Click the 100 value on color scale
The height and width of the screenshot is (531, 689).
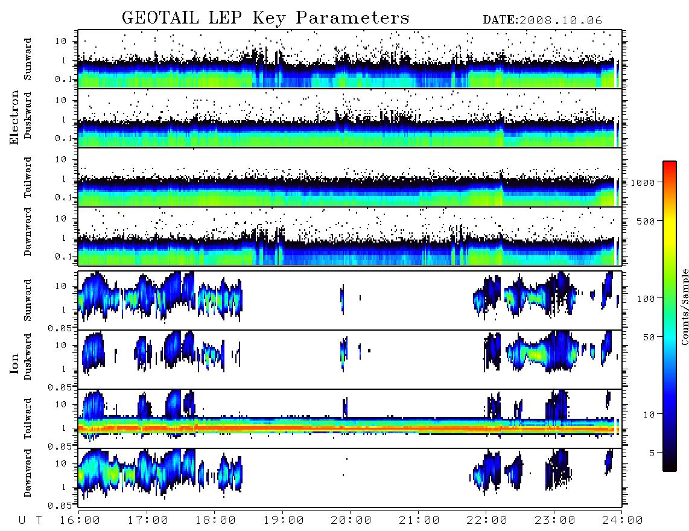pyautogui.click(x=646, y=299)
